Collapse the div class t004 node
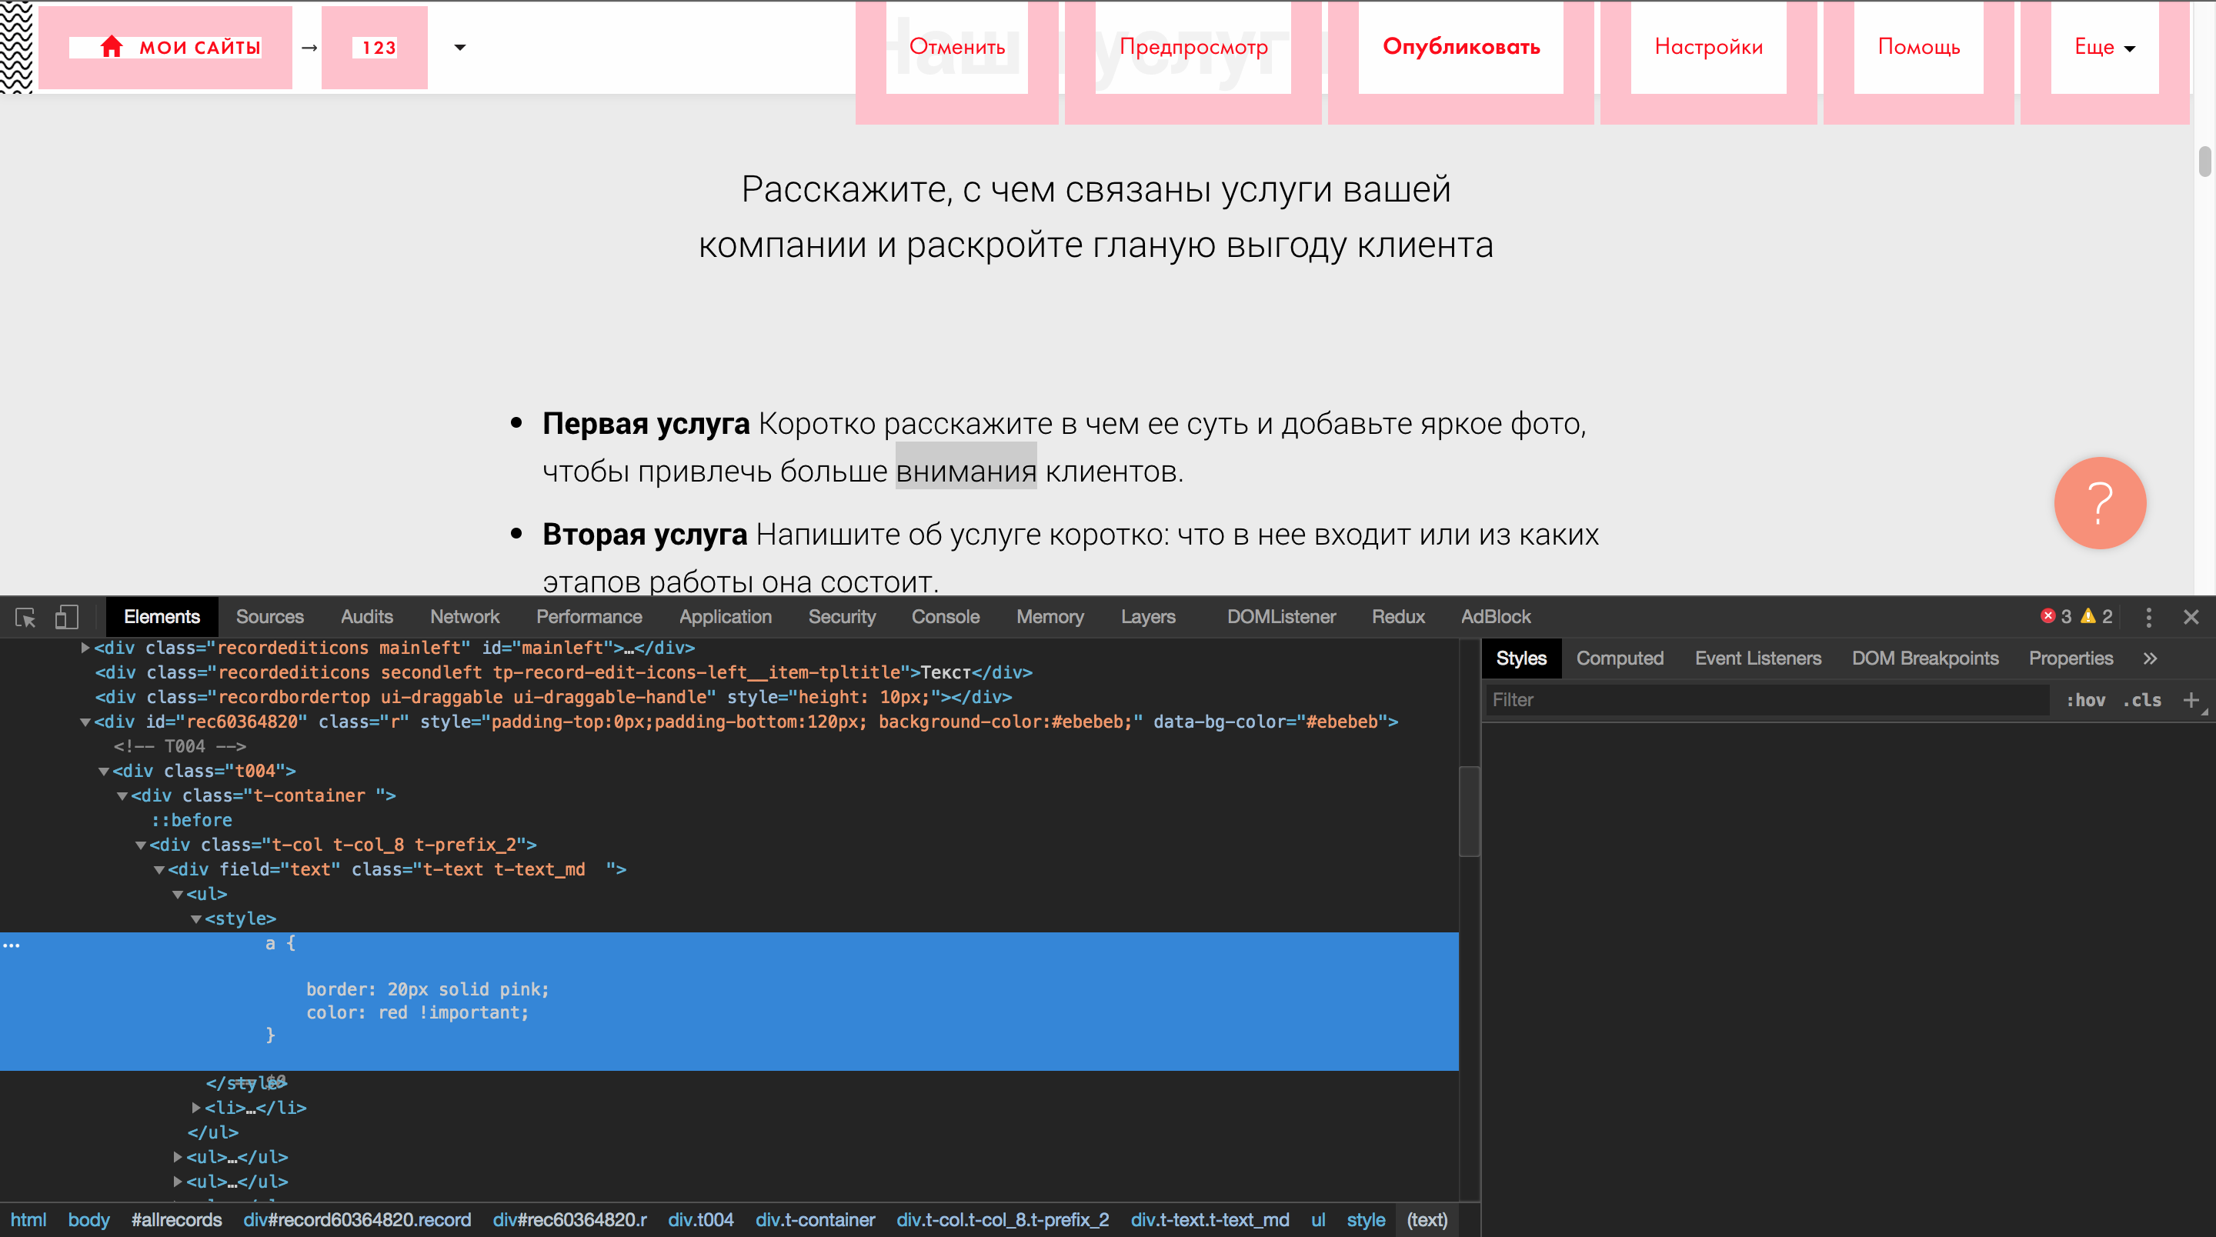Image resolution: width=2216 pixels, height=1237 pixels. [104, 772]
